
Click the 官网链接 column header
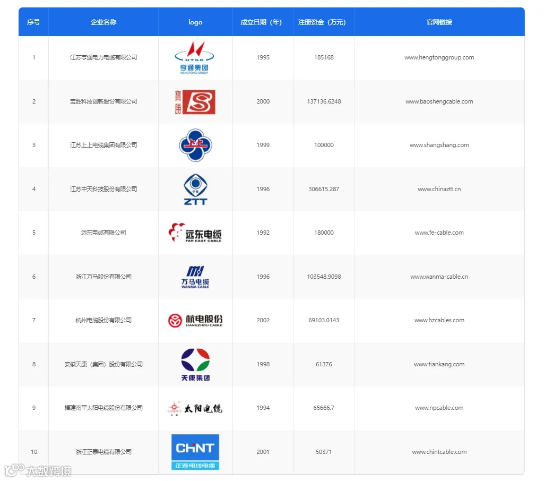pos(439,22)
